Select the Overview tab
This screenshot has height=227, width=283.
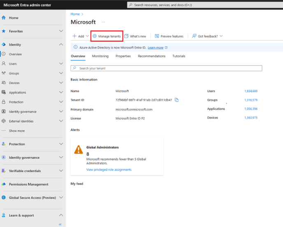tap(78, 56)
